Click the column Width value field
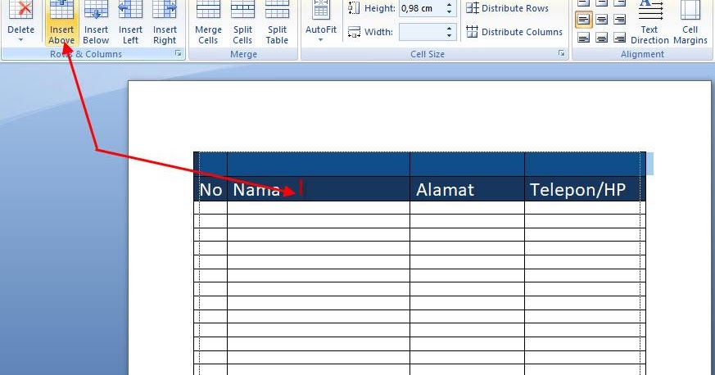 (420, 32)
